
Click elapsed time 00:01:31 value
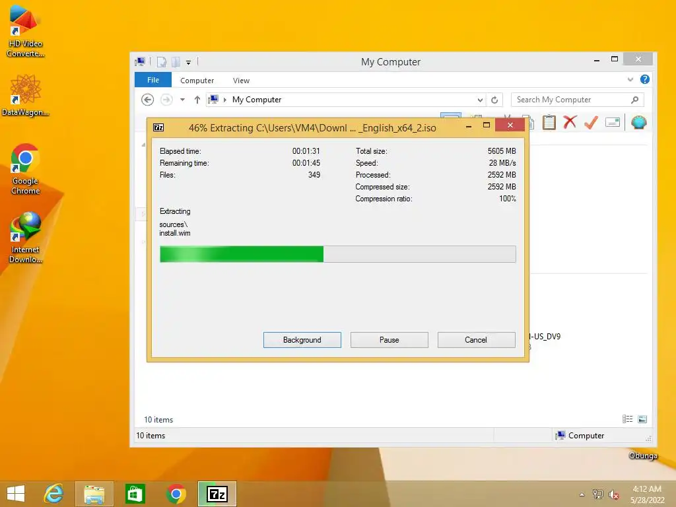[306, 151]
